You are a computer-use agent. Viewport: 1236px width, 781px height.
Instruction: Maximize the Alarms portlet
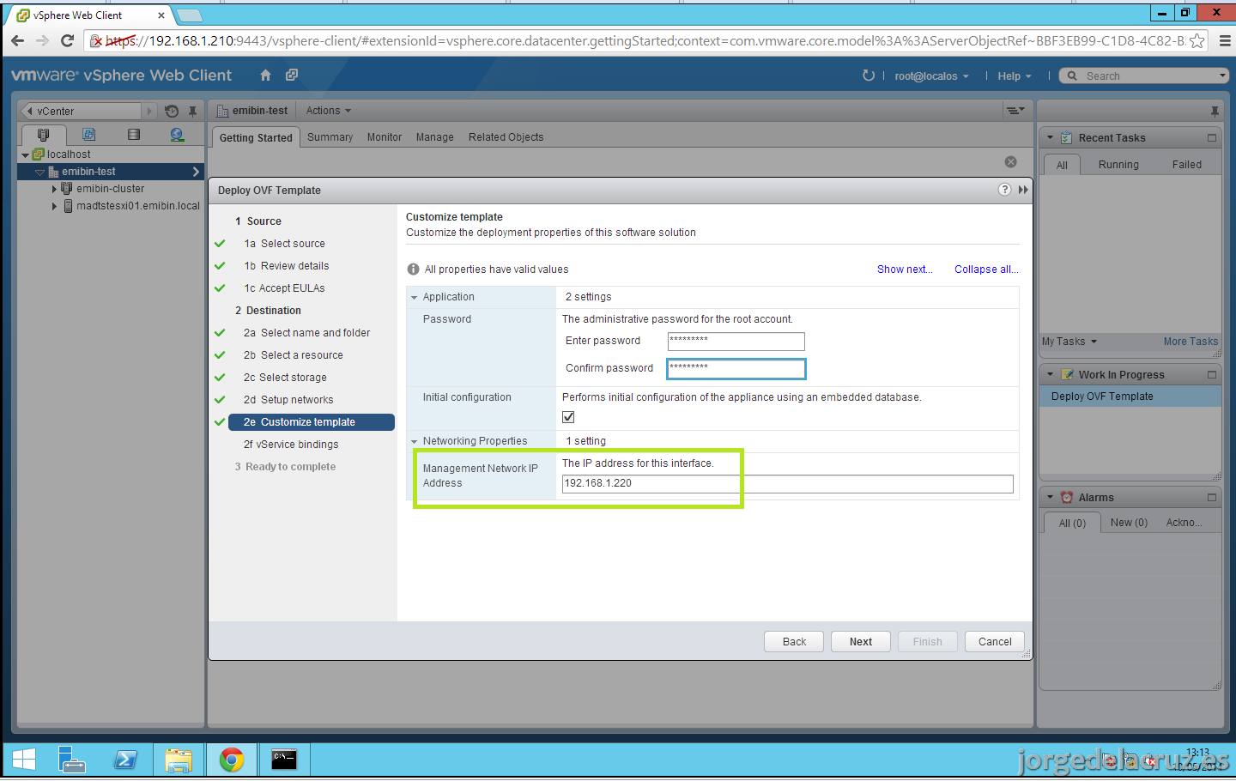coord(1212,497)
